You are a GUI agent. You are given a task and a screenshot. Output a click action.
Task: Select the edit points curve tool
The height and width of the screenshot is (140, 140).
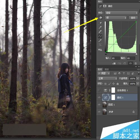tap(100, 36)
